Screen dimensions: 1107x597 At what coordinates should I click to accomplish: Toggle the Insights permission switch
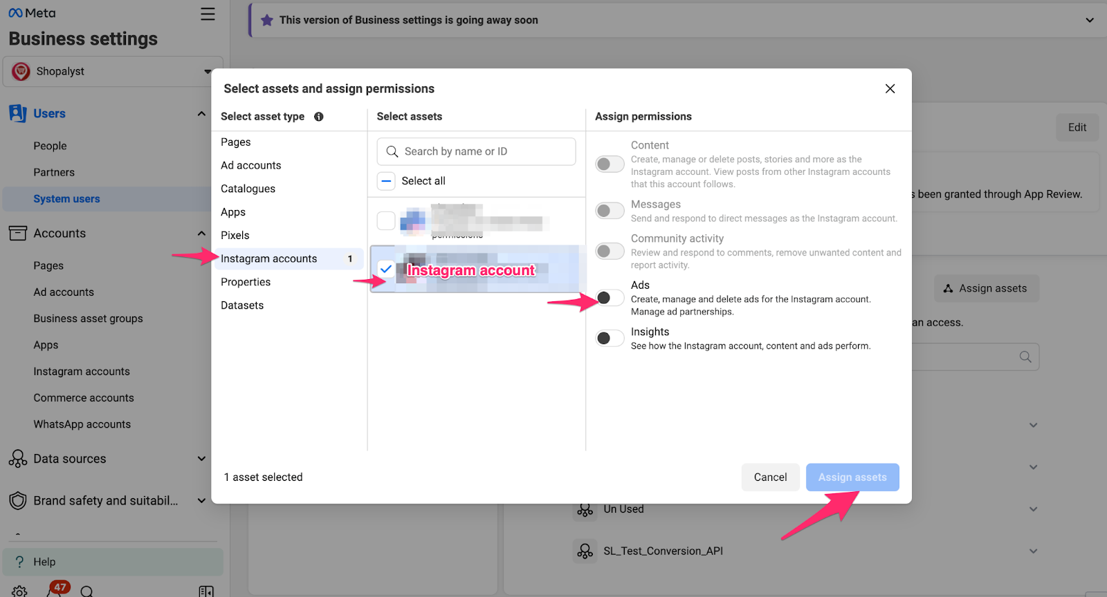click(x=610, y=338)
